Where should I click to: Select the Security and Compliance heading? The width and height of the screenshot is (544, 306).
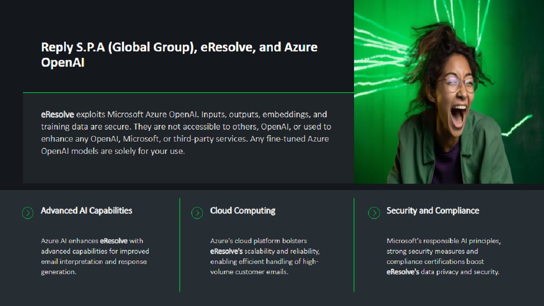(x=433, y=211)
